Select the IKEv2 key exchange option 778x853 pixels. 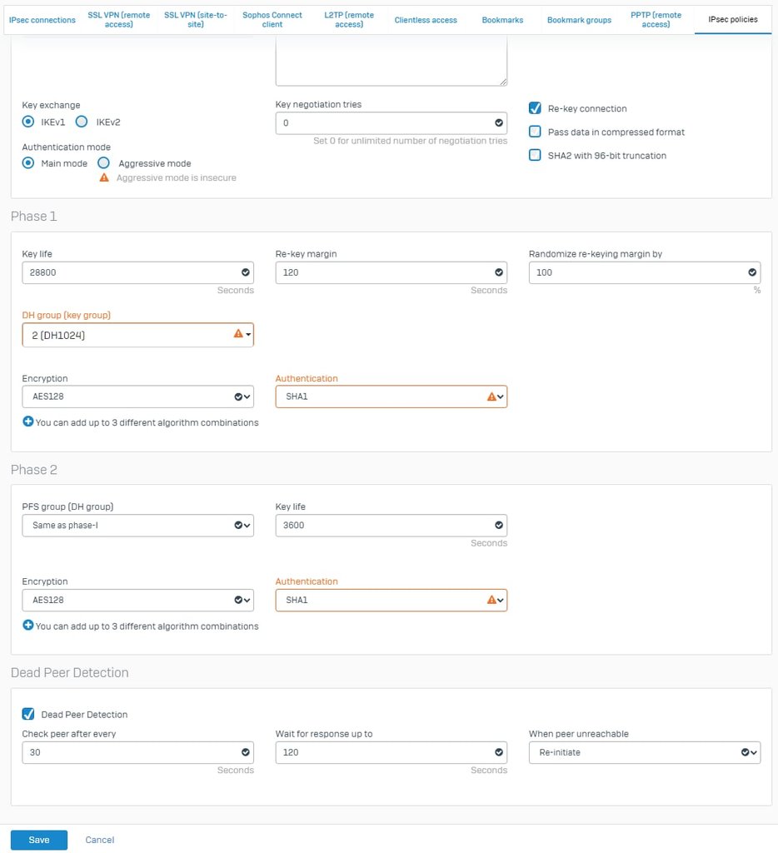82,122
